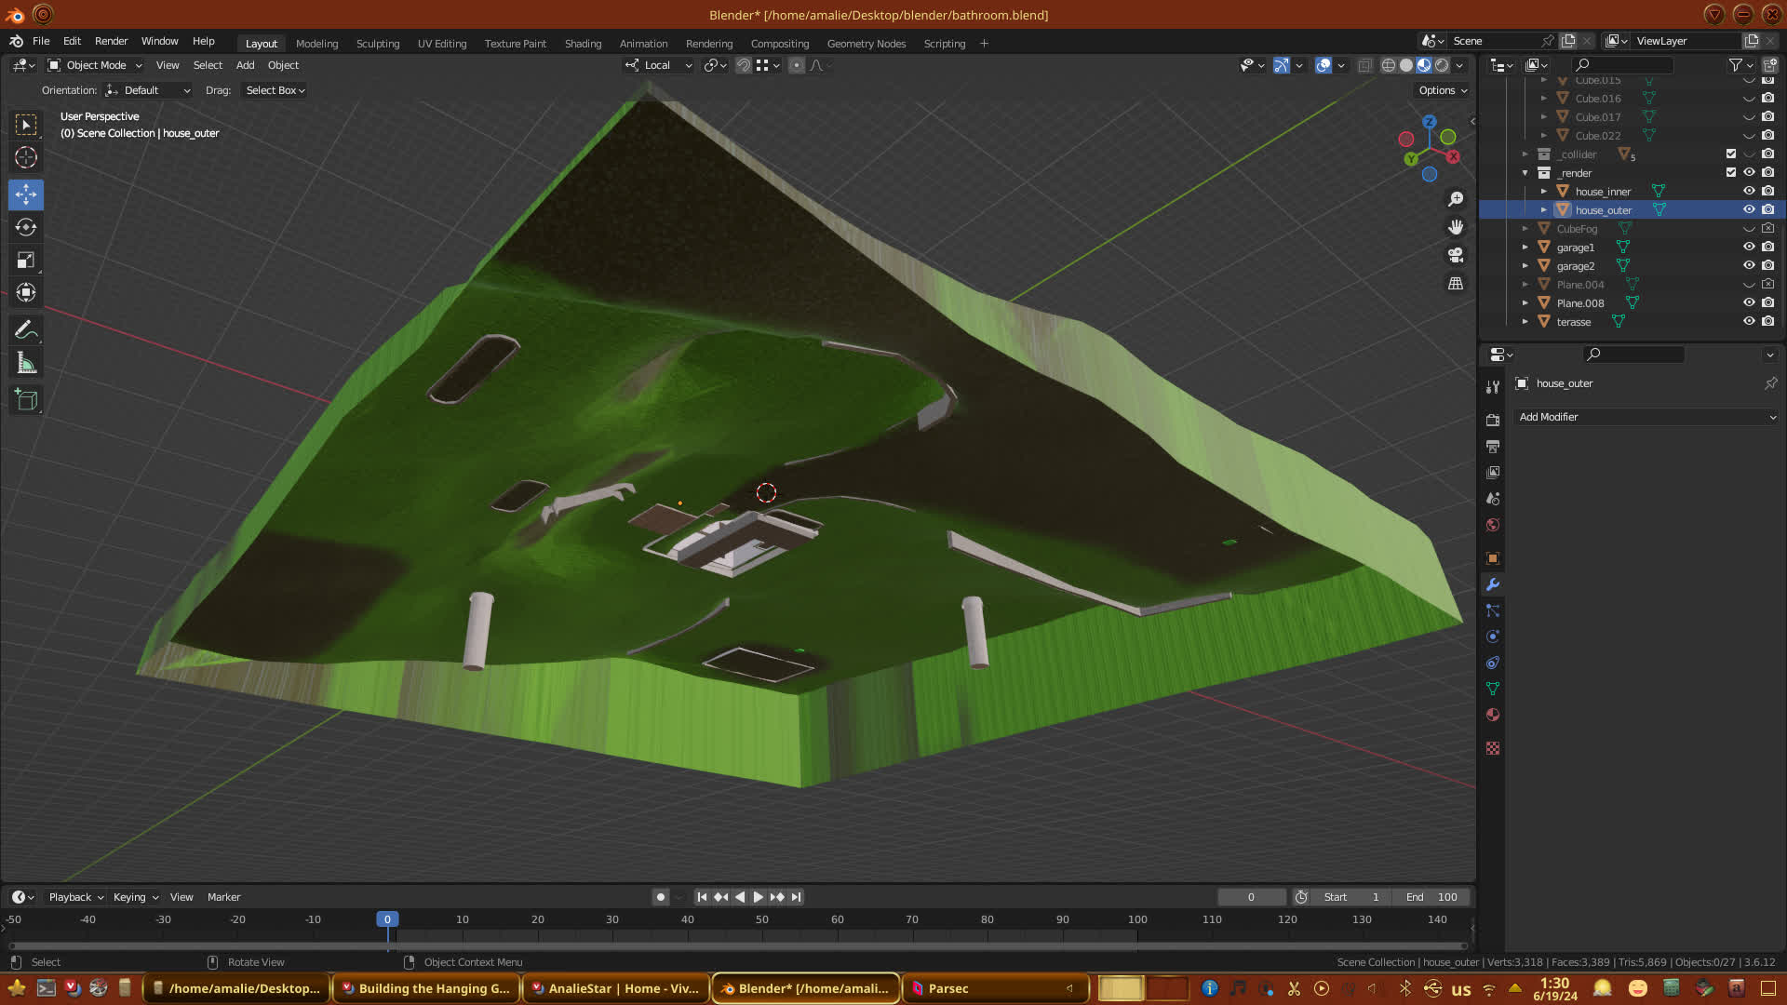Viewport: 1787px width, 1005px height.
Task: Toggle camera view in viewport
Action: pos(1456,255)
